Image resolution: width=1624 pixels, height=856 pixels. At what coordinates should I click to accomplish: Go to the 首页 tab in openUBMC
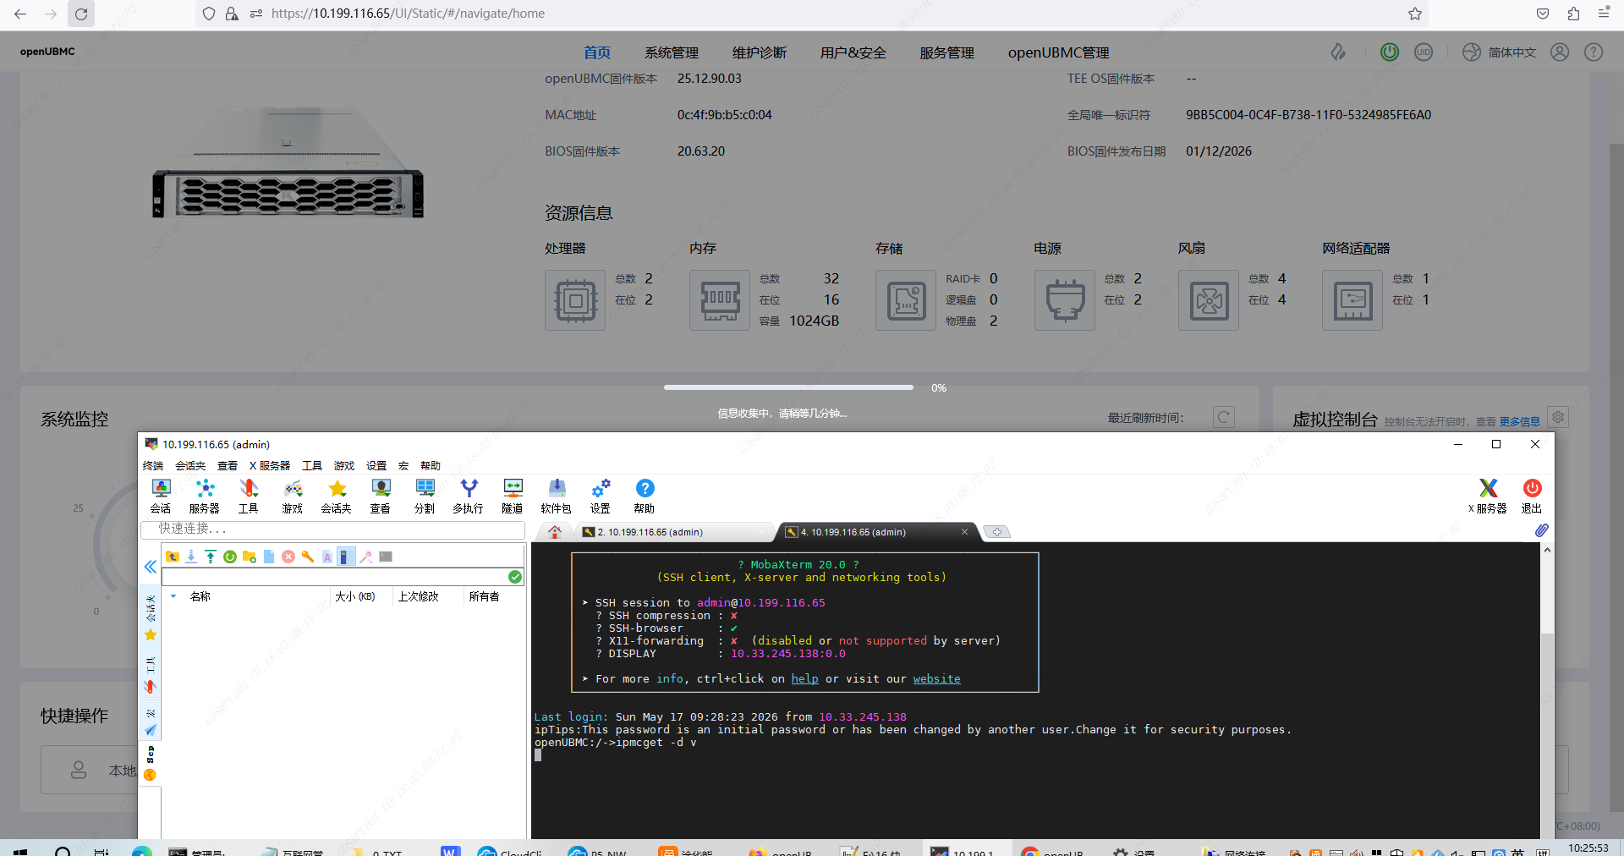pos(597,52)
